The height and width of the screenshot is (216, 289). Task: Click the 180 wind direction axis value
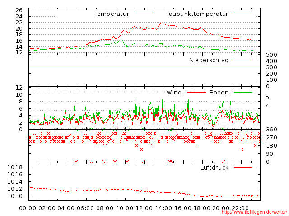271,146
